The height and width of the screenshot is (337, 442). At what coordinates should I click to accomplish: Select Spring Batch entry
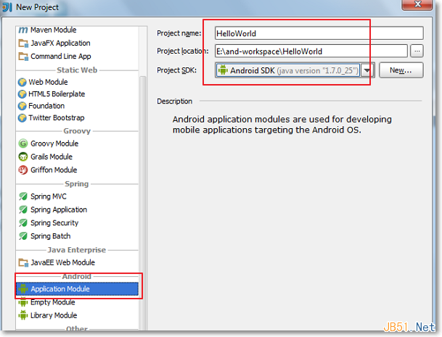click(x=77, y=236)
